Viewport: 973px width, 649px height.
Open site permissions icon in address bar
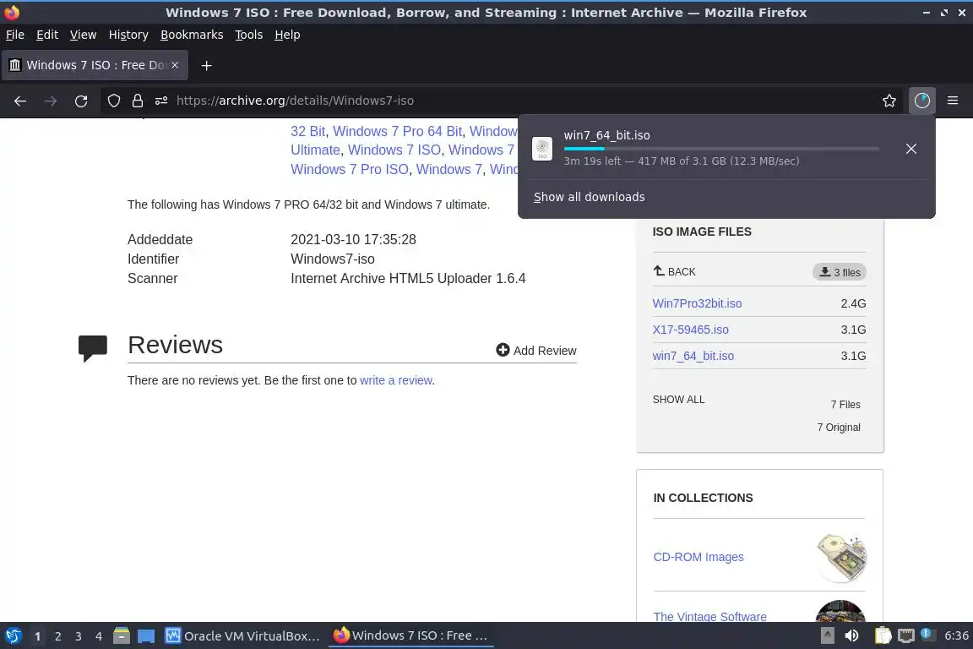pos(161,101)
